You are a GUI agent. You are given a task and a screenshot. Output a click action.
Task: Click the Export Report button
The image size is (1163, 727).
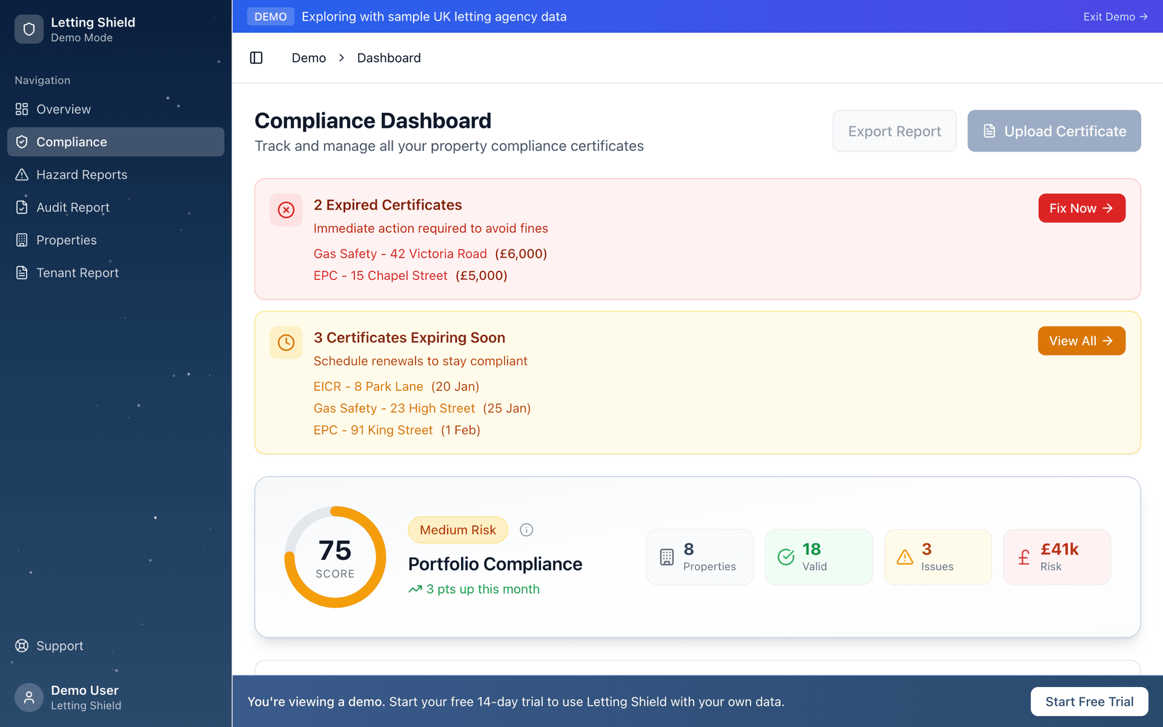(x=895, y=131)
